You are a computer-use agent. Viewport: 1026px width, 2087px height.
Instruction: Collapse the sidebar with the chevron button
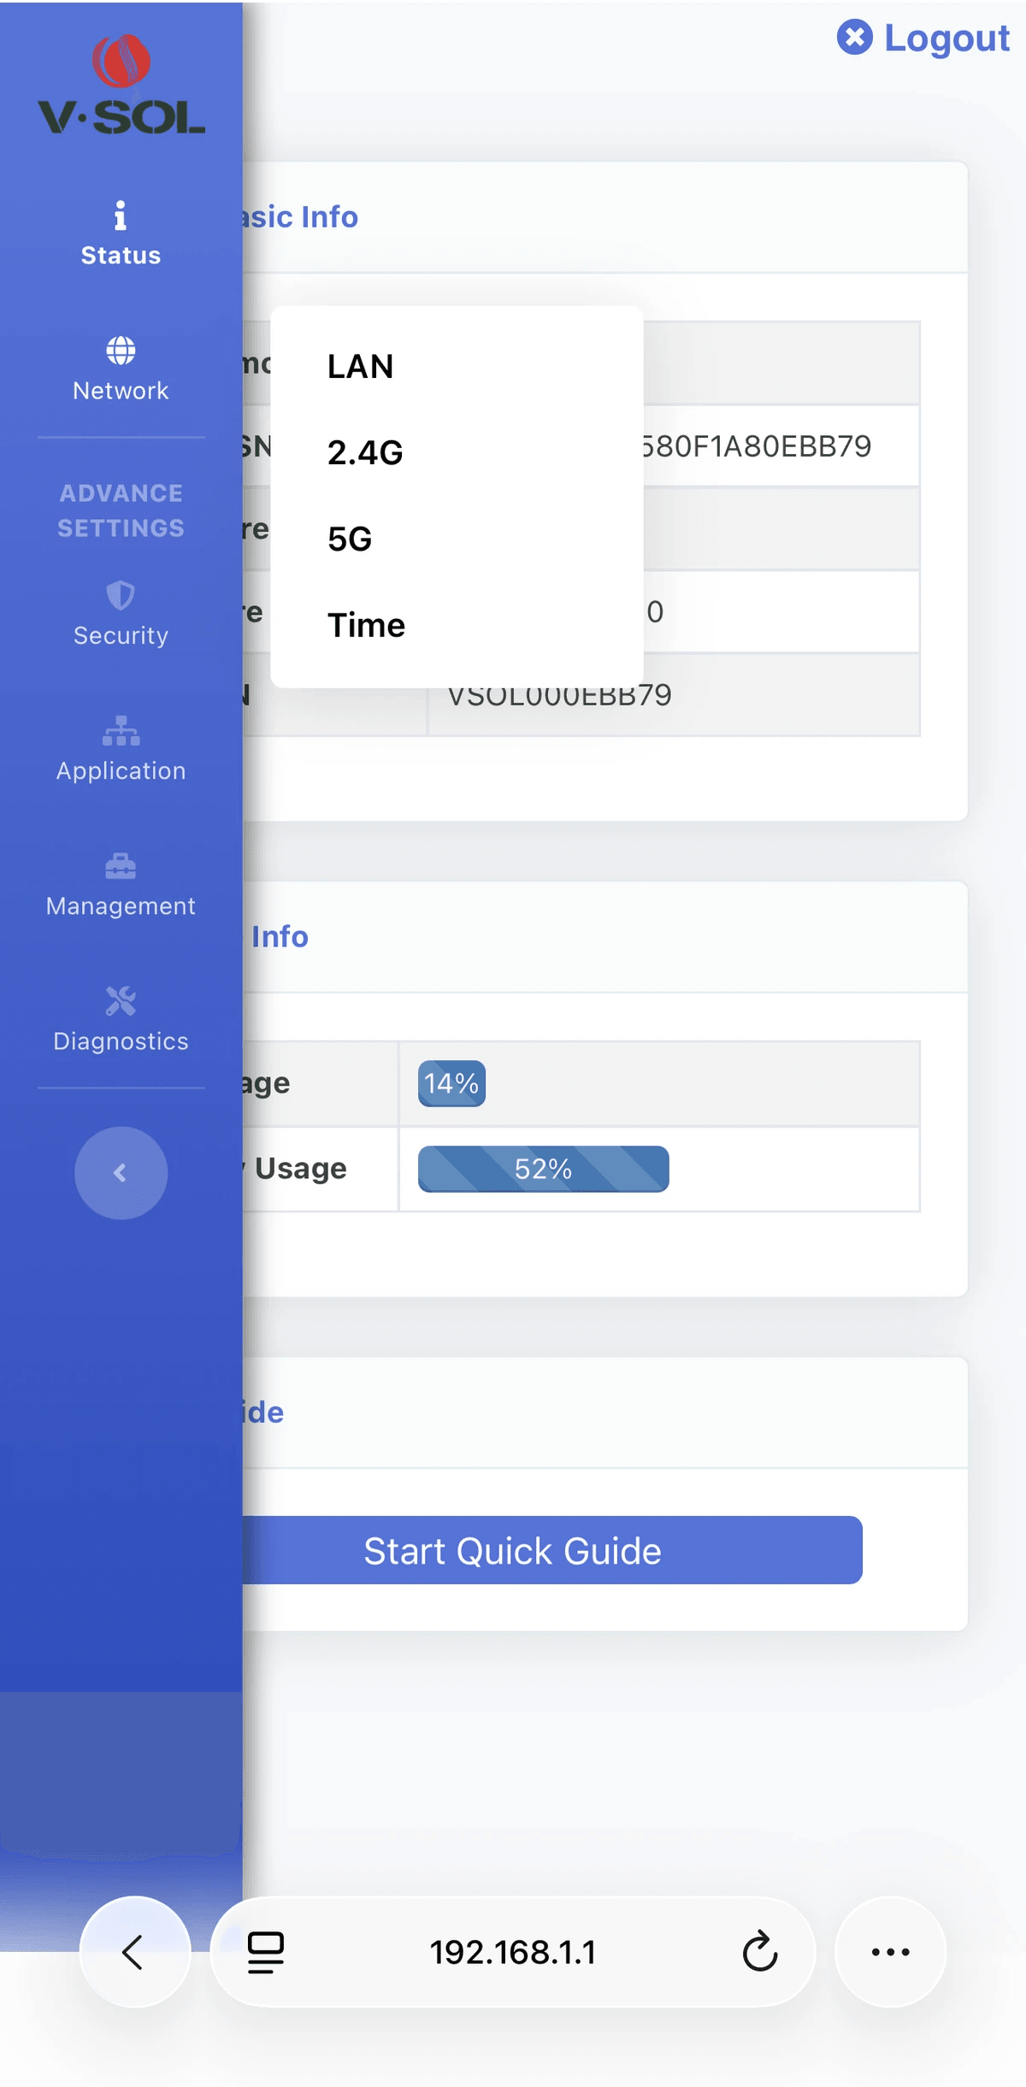pyautogui.click(x=121, y=1173)
